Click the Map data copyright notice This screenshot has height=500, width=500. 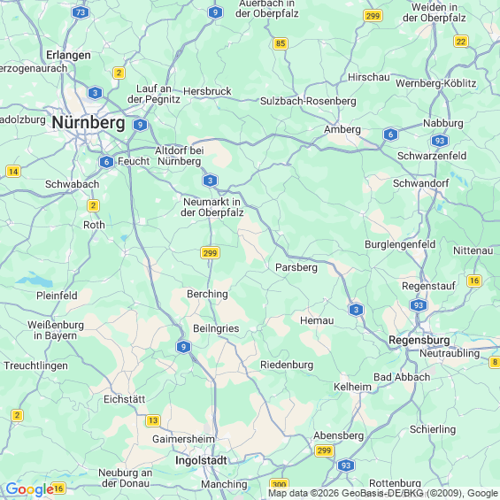[x=383, y=493]
